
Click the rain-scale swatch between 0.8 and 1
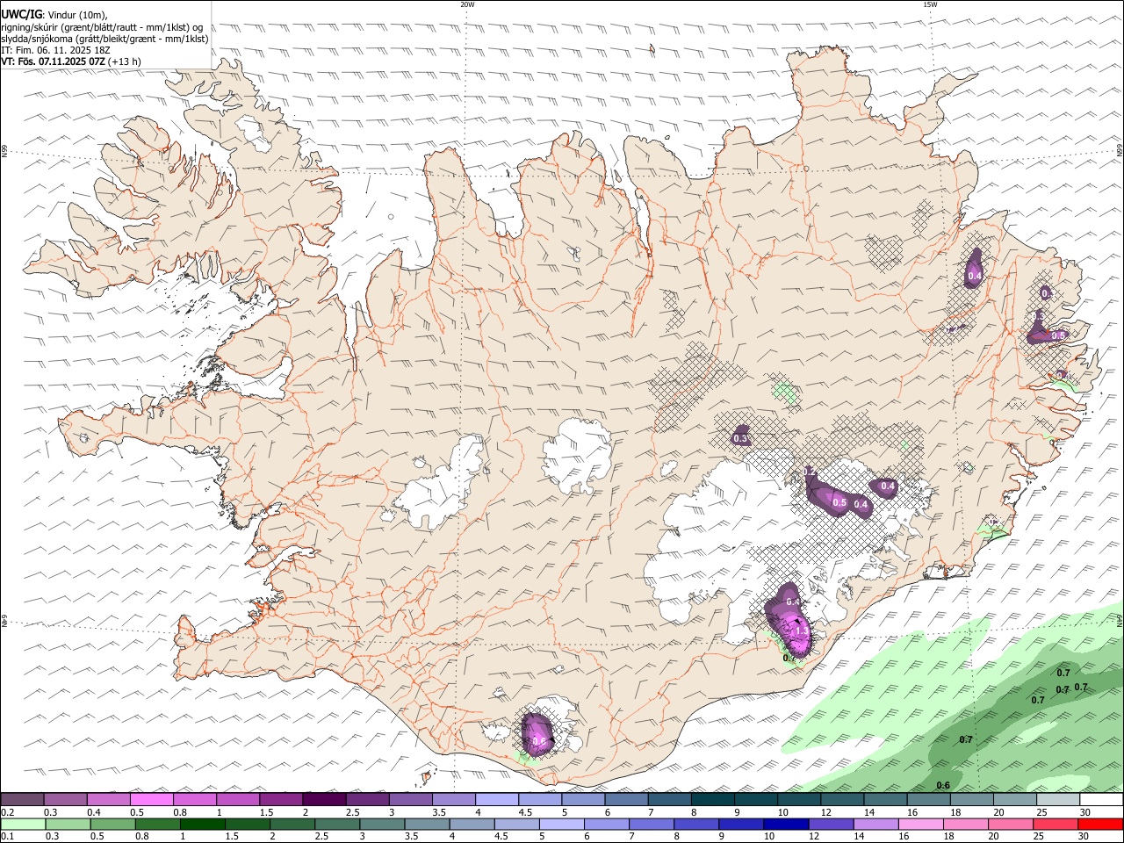click(157, 824)
